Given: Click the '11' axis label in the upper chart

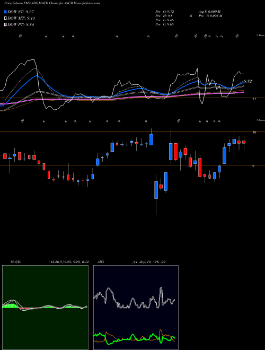Looking at the screenshot, I should click(x=254, y=99).
